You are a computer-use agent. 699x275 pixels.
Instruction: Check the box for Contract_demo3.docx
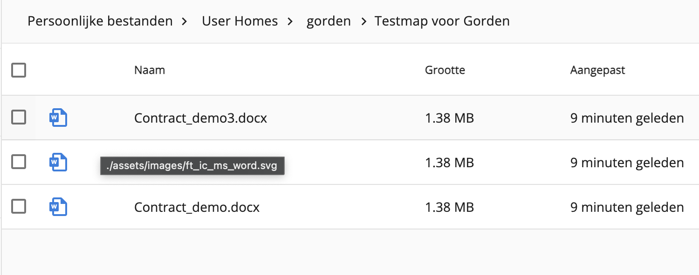[19, 118]
